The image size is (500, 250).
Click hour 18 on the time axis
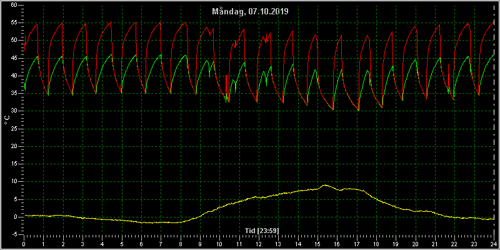(x=376, y=244)
